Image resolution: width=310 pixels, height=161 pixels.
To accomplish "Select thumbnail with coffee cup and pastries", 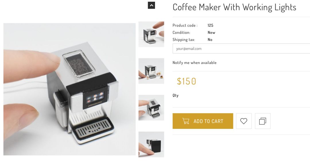I will (x=151, y=71).
